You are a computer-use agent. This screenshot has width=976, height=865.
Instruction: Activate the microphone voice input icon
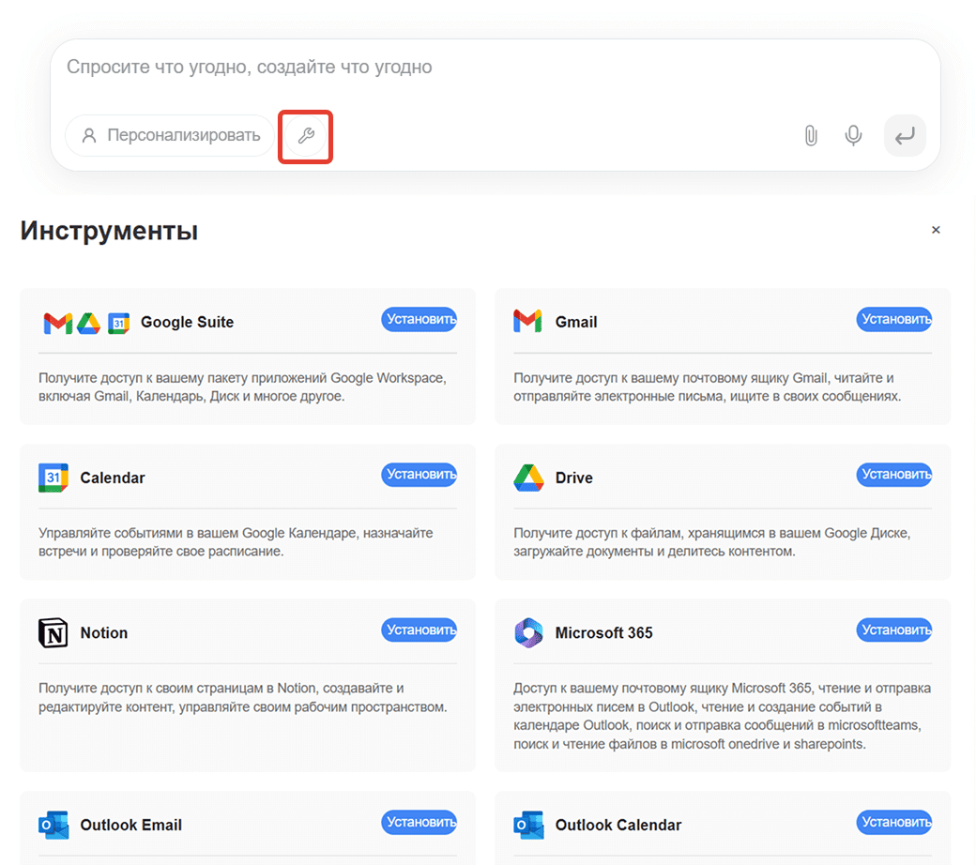pos(853,136)
